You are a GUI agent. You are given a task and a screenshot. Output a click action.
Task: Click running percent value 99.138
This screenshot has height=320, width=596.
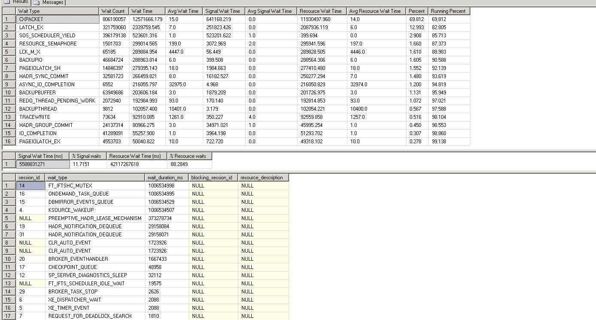click(449, 142)
